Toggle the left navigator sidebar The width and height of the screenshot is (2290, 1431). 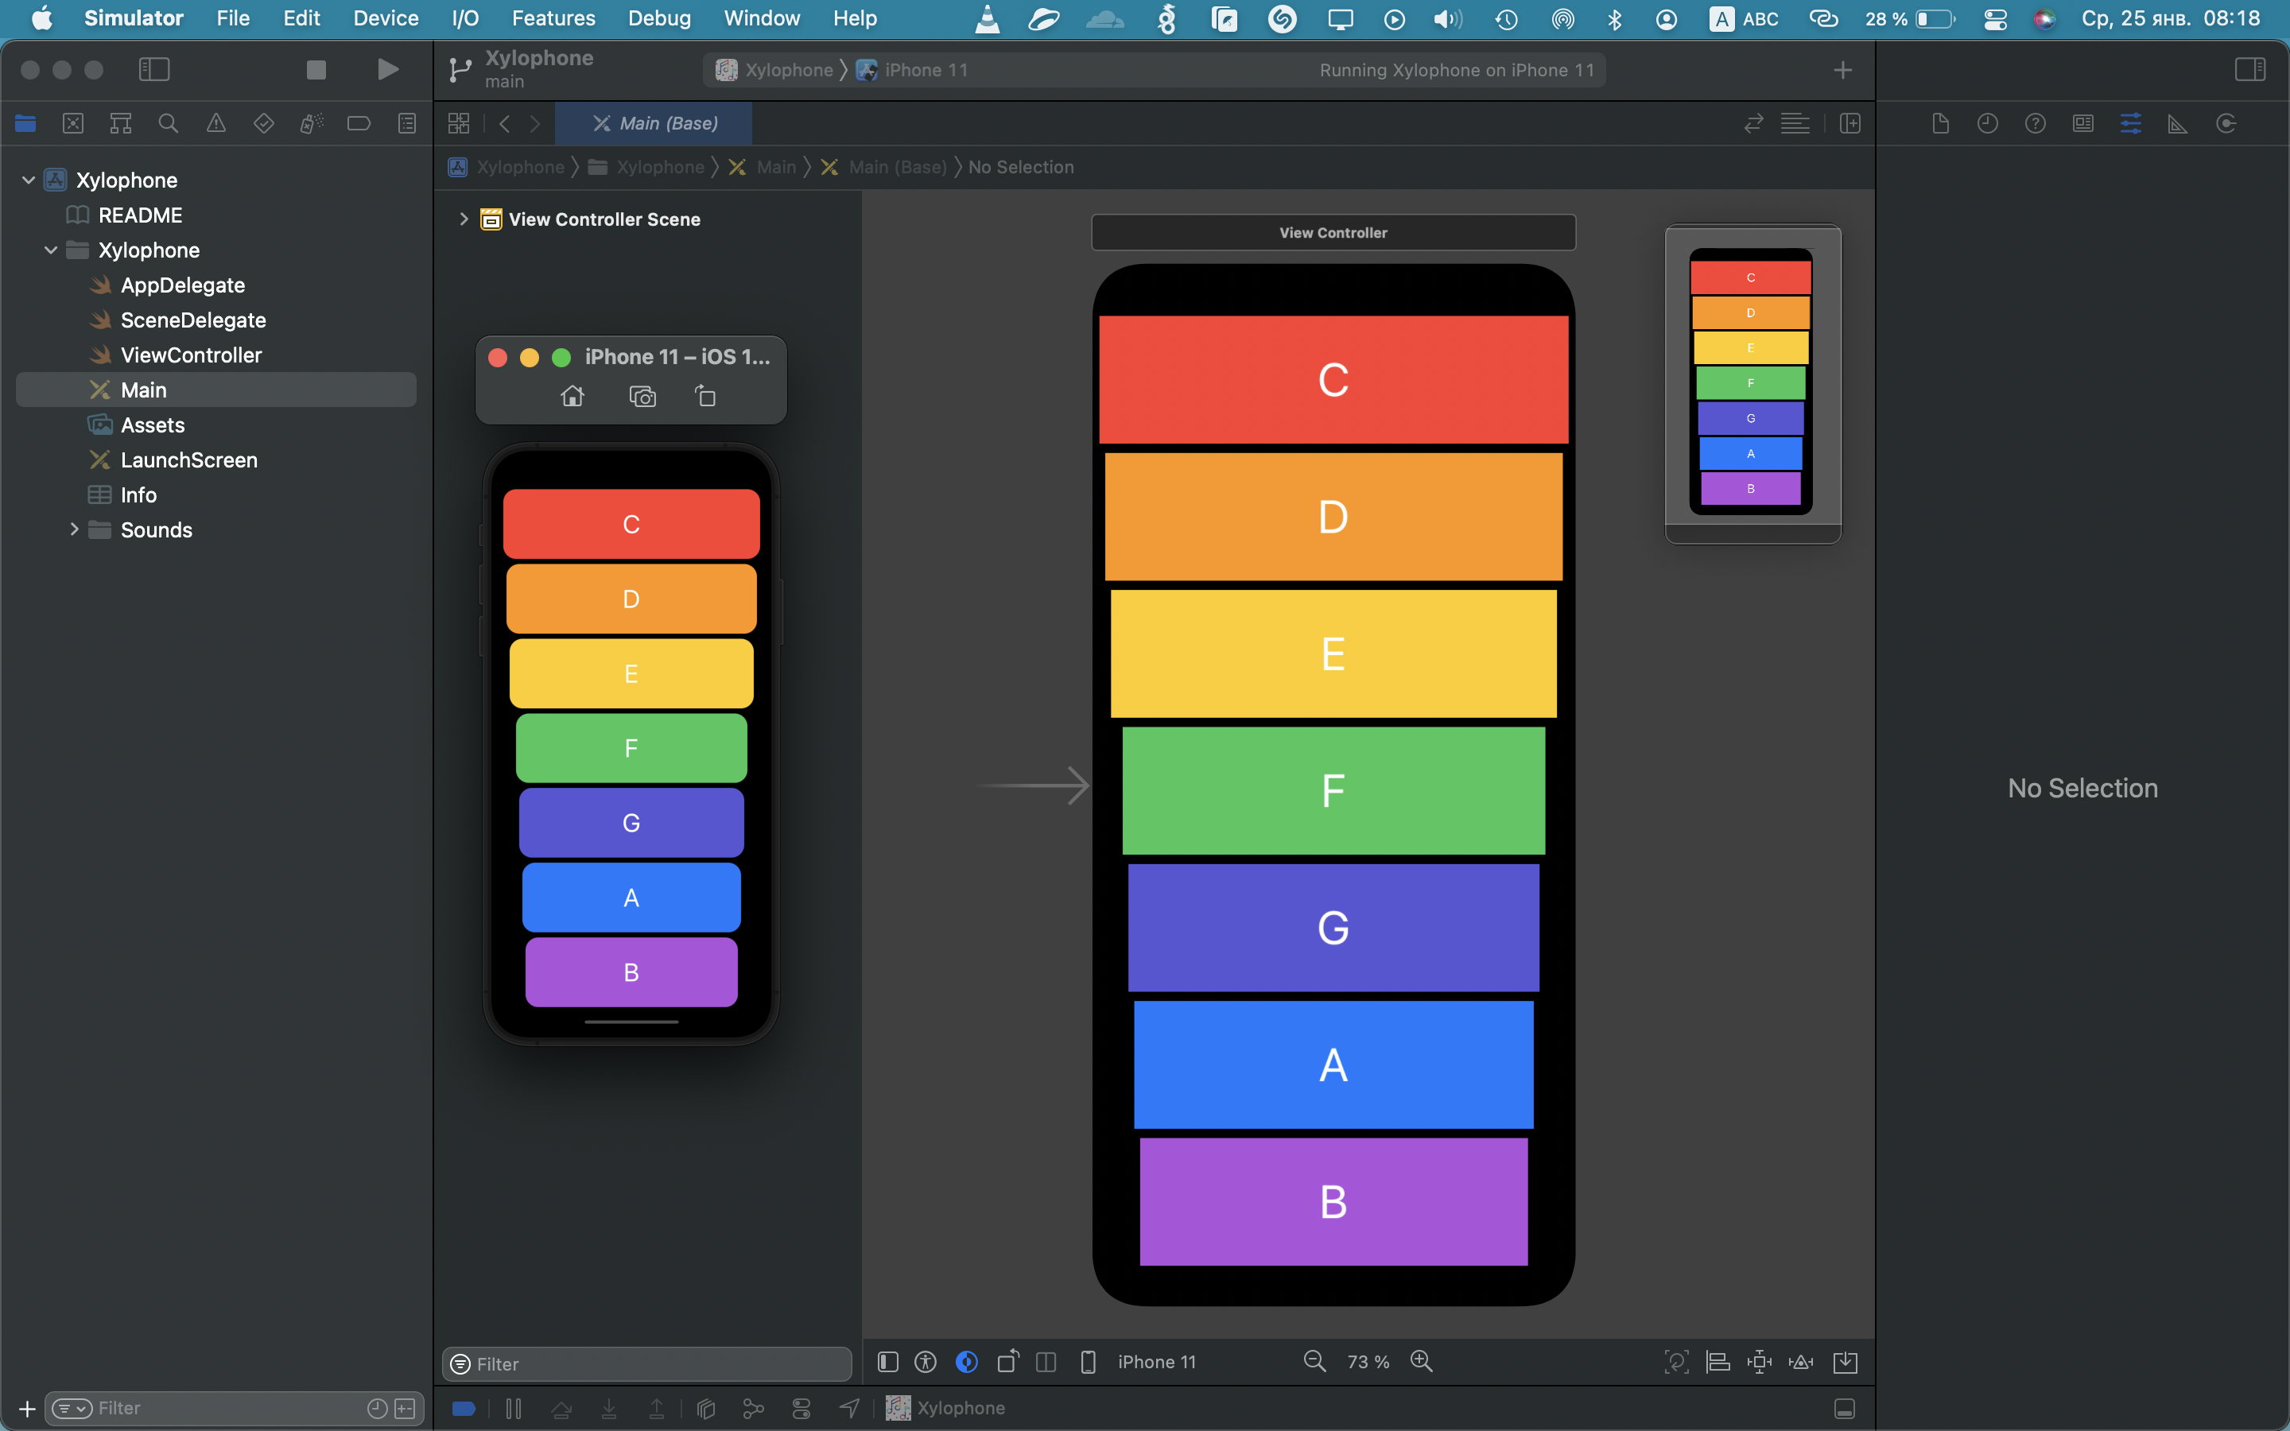(154, 69)
